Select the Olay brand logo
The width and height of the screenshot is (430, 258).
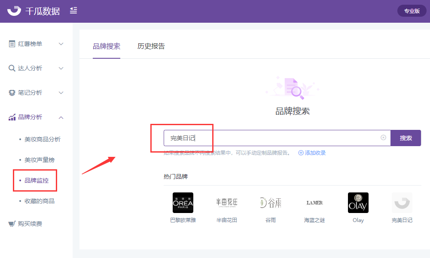pyautogui.click(x=358, y=203)
